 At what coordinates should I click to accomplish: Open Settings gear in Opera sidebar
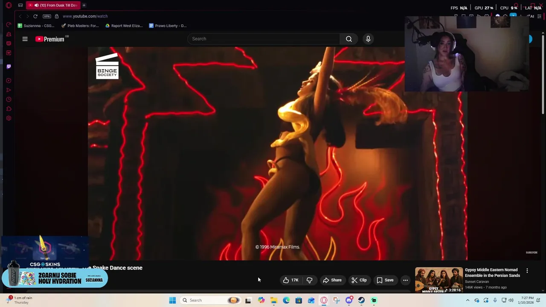coord(9,118)
